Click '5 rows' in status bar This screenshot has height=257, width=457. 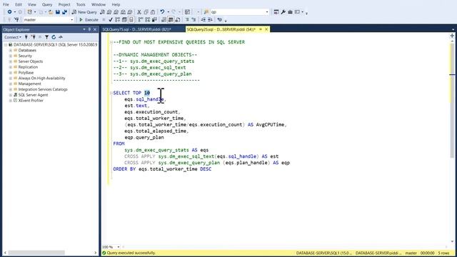click(x=444, y=253)
